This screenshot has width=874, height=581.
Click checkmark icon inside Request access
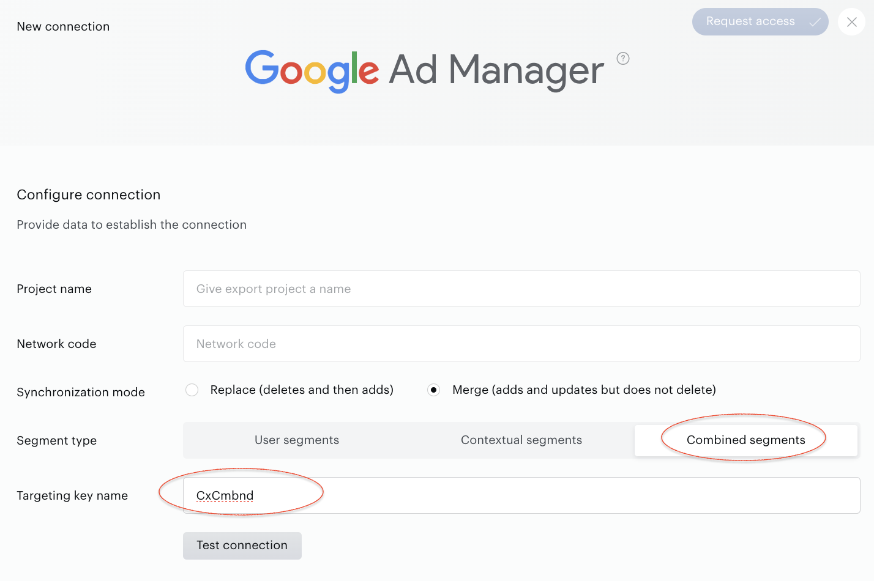(815, 22)
